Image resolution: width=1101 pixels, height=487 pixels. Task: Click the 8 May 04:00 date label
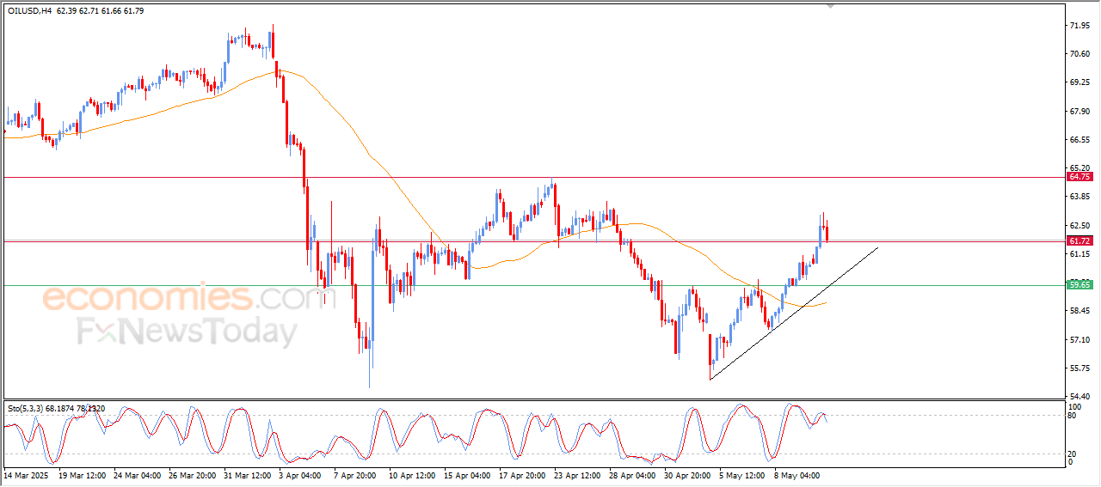796,474
